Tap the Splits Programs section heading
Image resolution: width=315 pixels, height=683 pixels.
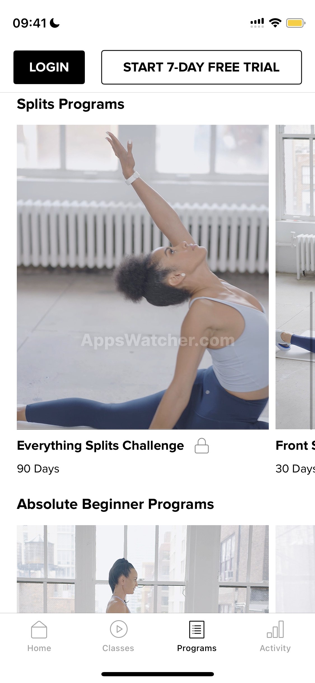71,104
